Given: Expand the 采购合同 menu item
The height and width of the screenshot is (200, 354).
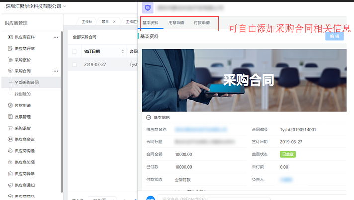Looking at the screenshot, I should click(x=22, y=71).
